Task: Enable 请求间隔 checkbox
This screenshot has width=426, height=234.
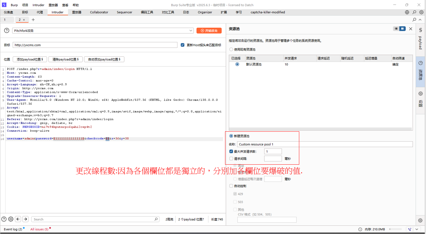Action: click(231, 158)
